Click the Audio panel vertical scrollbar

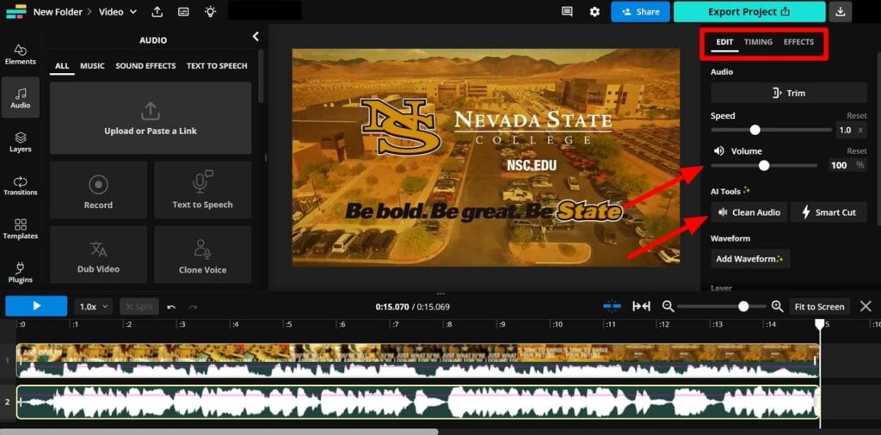tap(260, 76)
